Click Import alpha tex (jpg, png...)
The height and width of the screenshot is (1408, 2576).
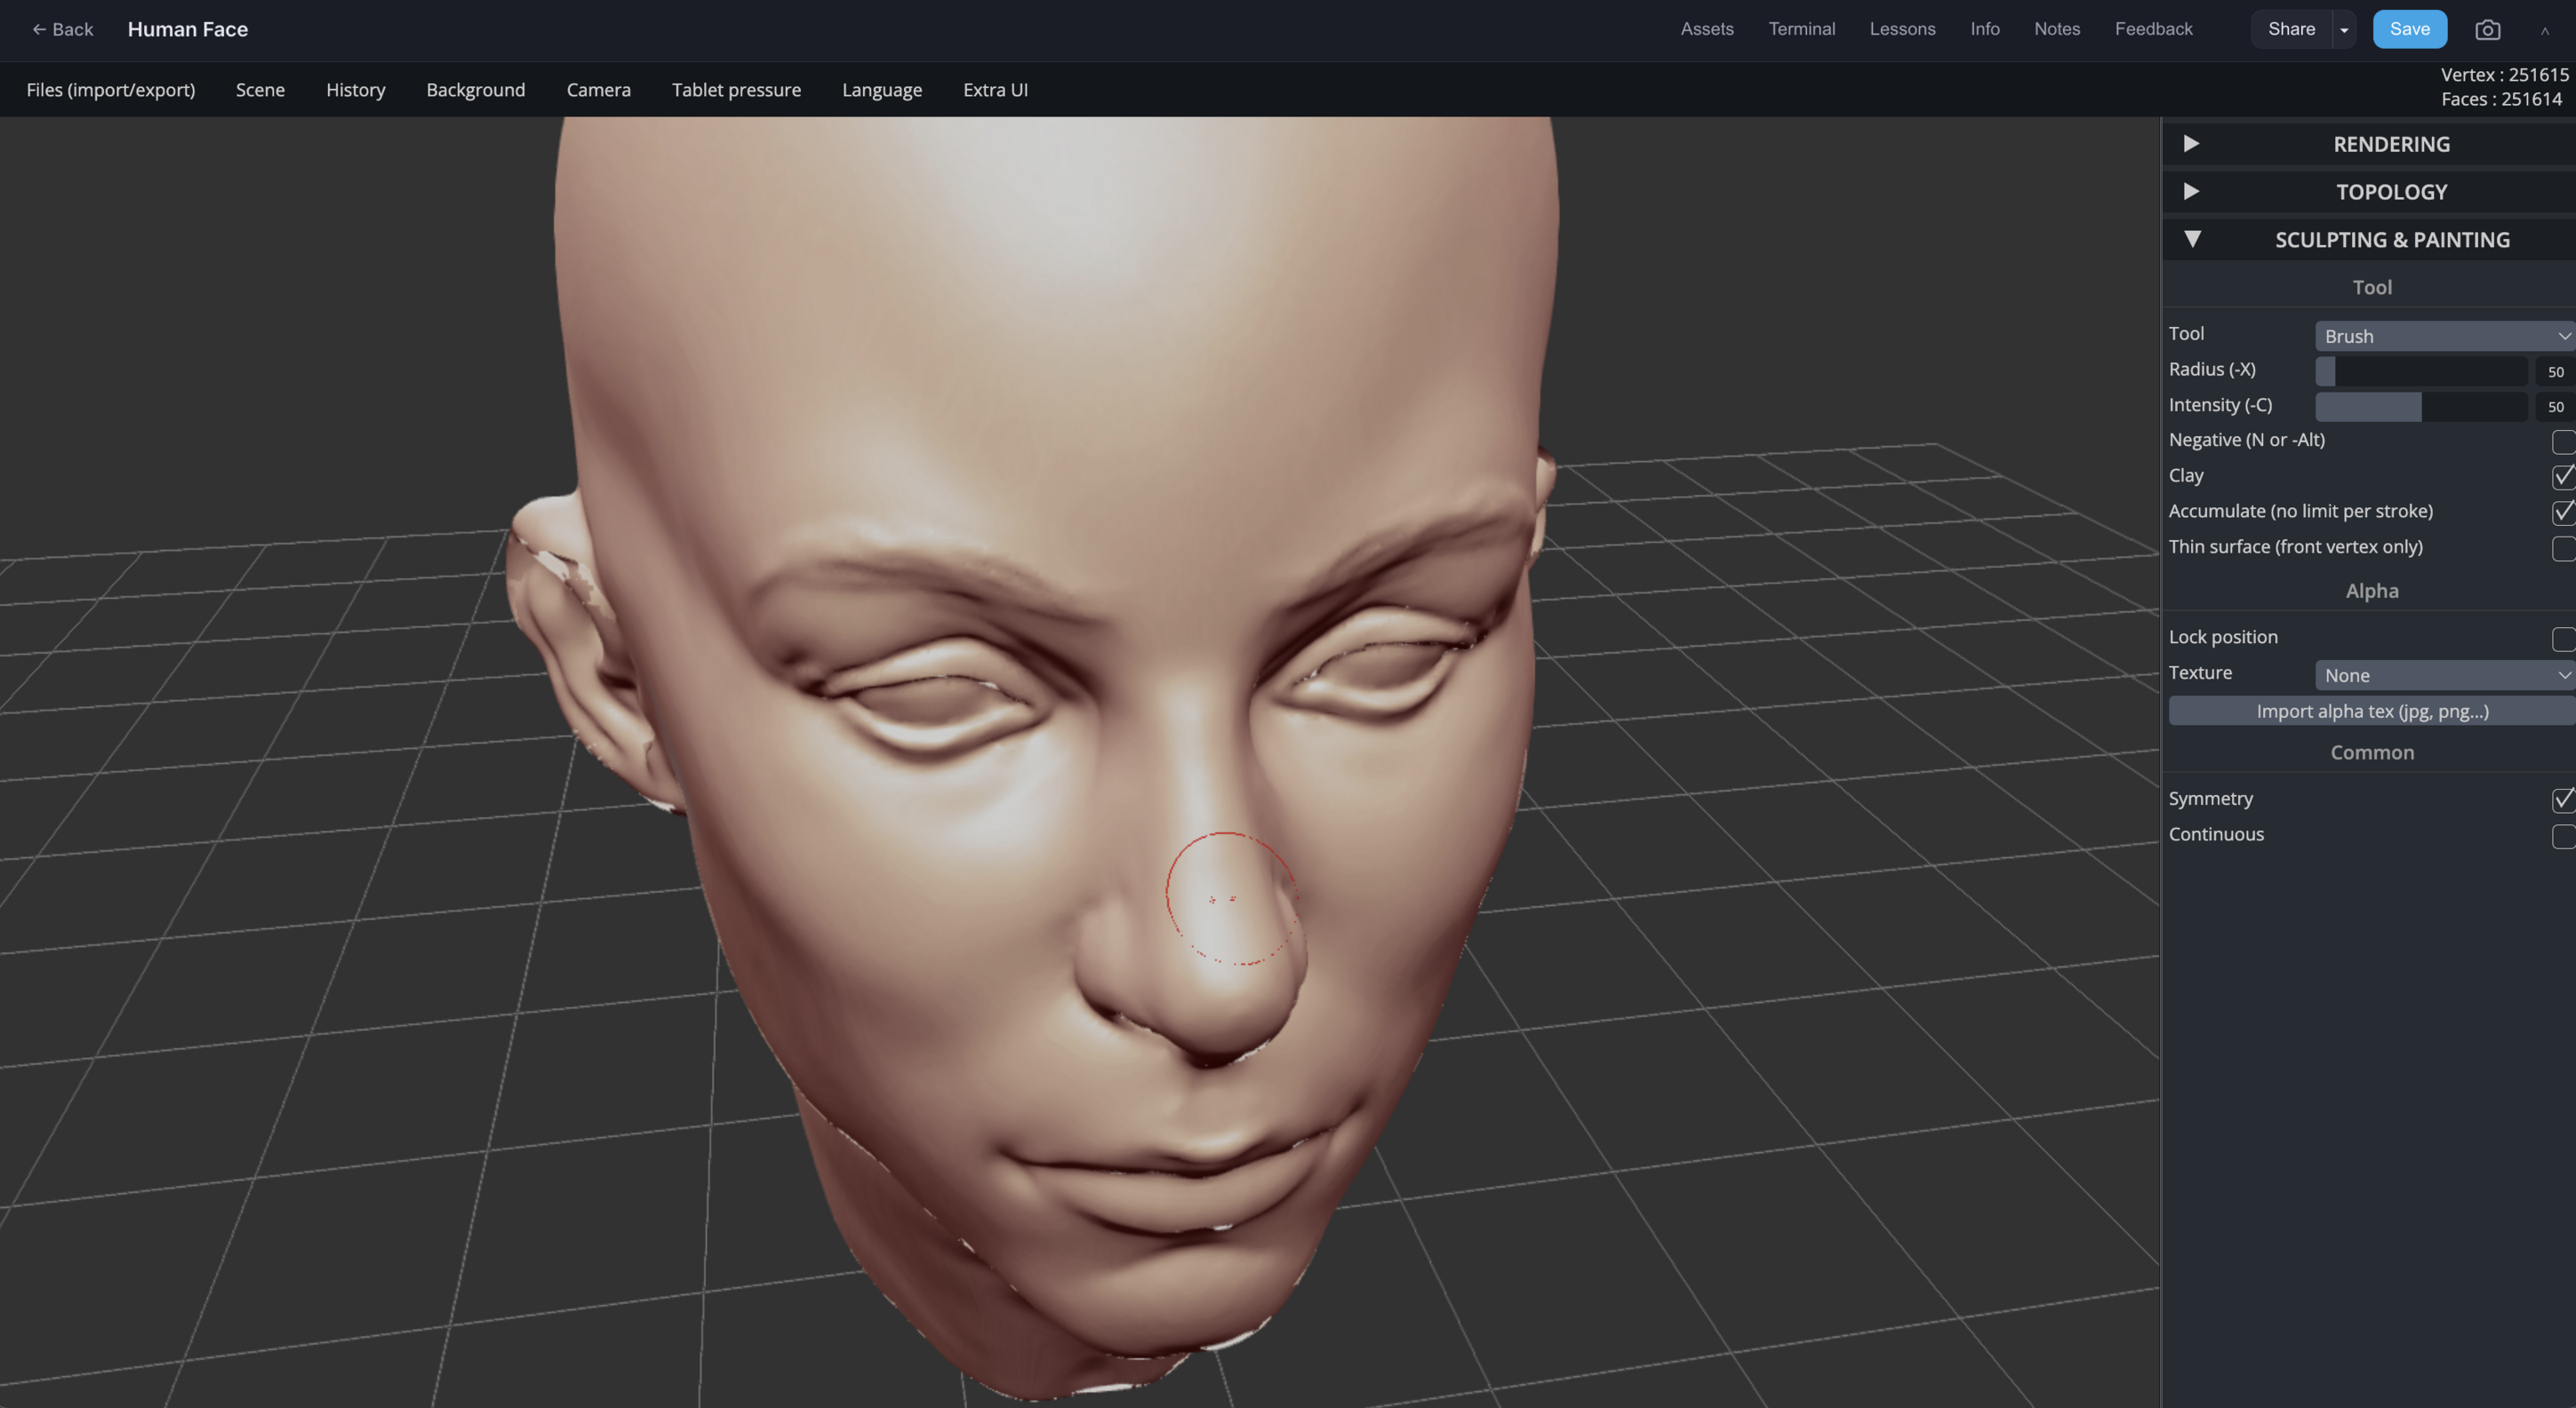coord(2371,711)
